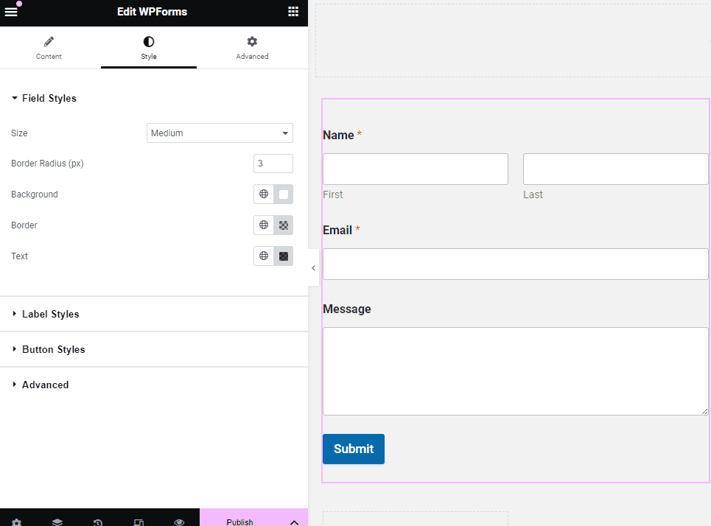The width and height of the screenshot is (711, 526).
Task: Expand the Label Styles section
Action: pyautogui.click(x=50, y=314)
